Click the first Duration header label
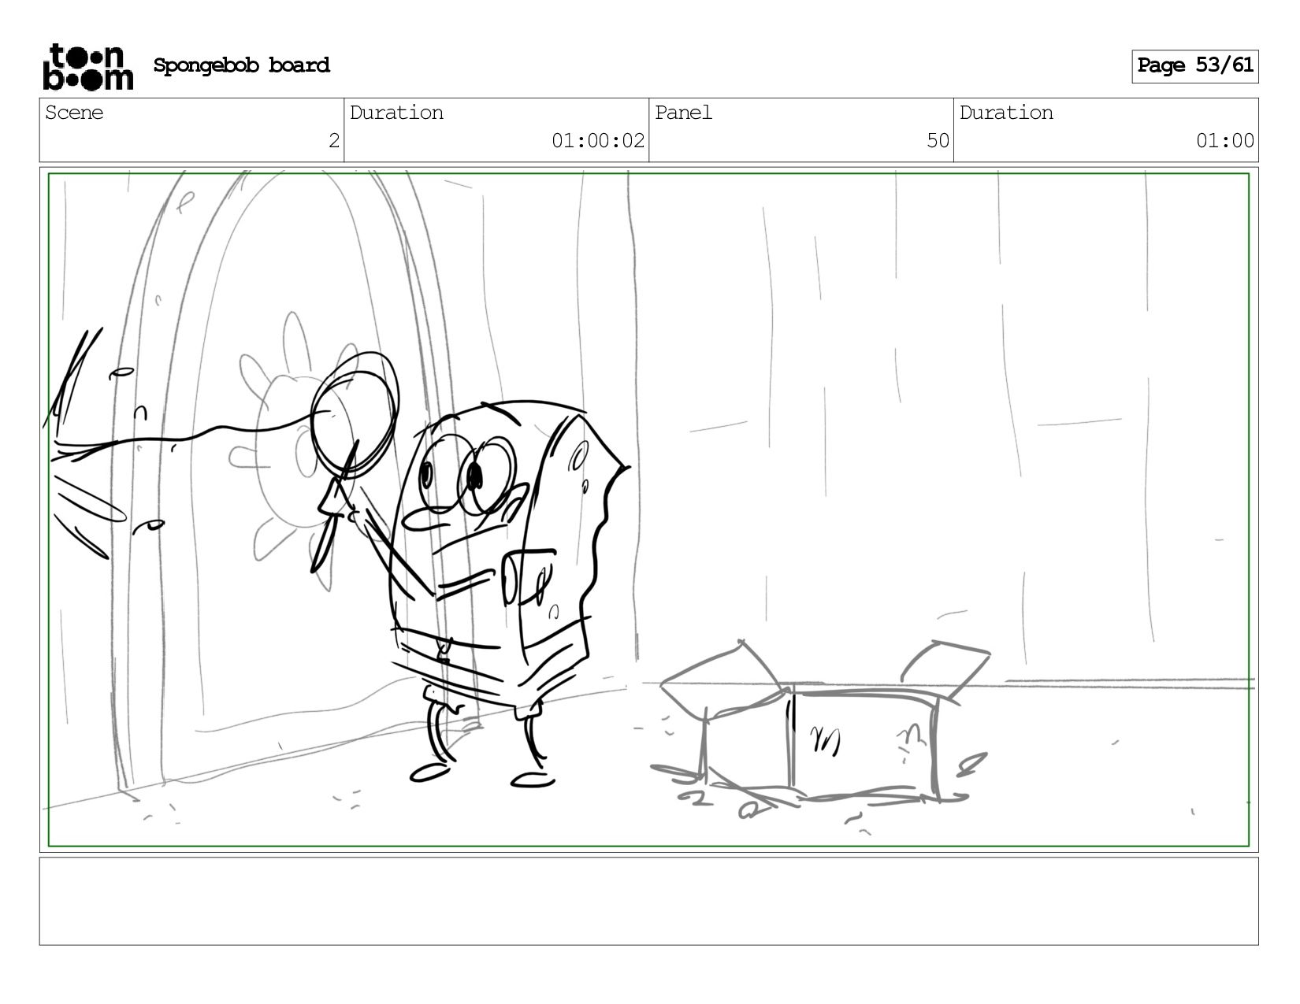The image size is (1300, 1004). coord(396,113)
